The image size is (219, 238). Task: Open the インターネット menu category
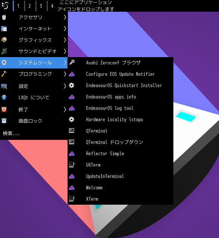tap(34, 29)
